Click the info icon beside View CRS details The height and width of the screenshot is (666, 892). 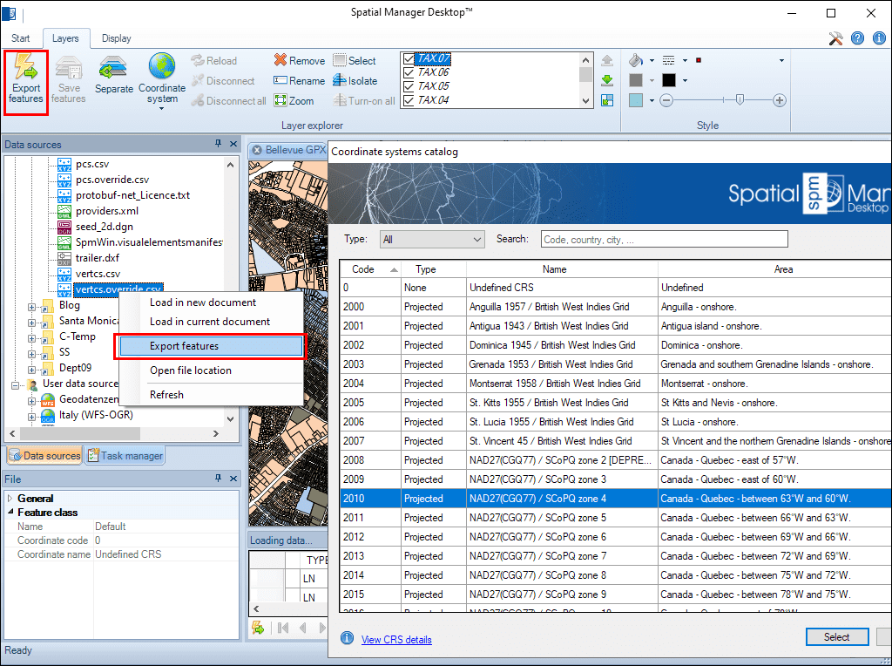coord(347,638)
